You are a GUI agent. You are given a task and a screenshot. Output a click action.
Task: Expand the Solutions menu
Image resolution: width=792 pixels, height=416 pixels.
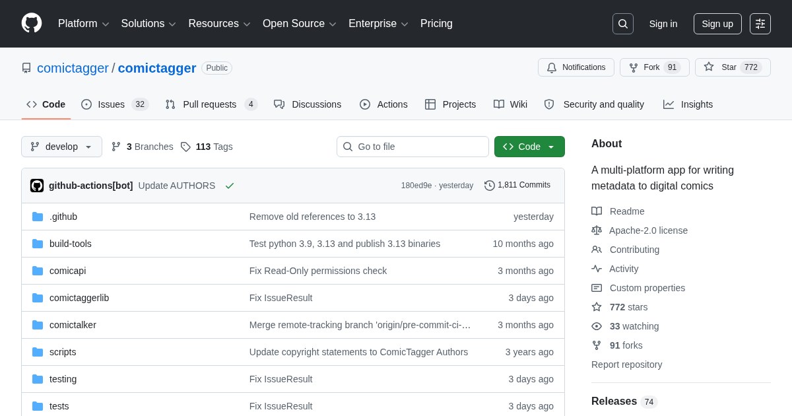148,24
